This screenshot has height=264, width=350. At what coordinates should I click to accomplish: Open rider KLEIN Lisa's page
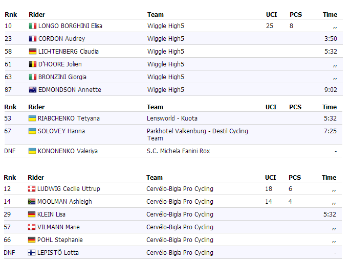[51, 214]
